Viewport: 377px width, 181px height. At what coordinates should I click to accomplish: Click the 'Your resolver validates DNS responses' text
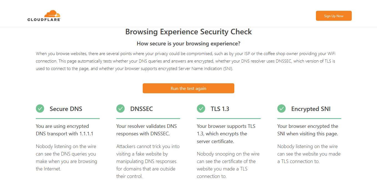click(x=146, y=130)
